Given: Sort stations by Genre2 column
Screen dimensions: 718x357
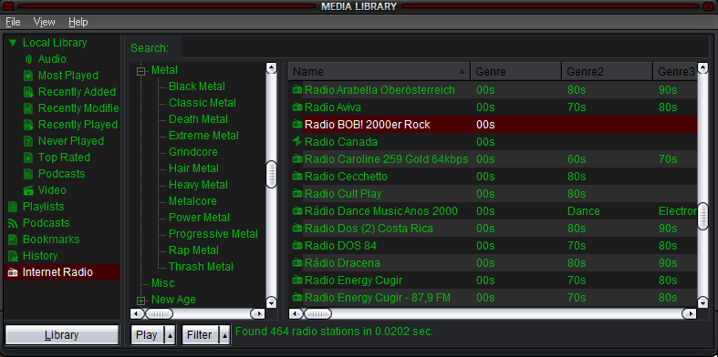Looking at the screenshot, I should tap(608, 71).
